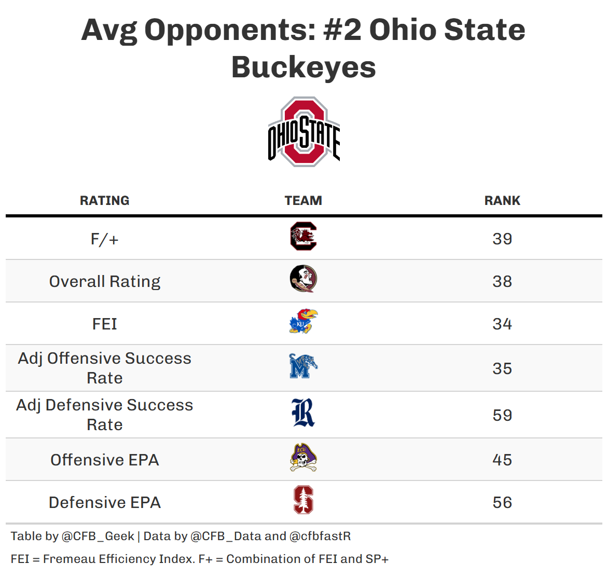
Task: Click the table title heading
Action: click(x=303, y=48)
